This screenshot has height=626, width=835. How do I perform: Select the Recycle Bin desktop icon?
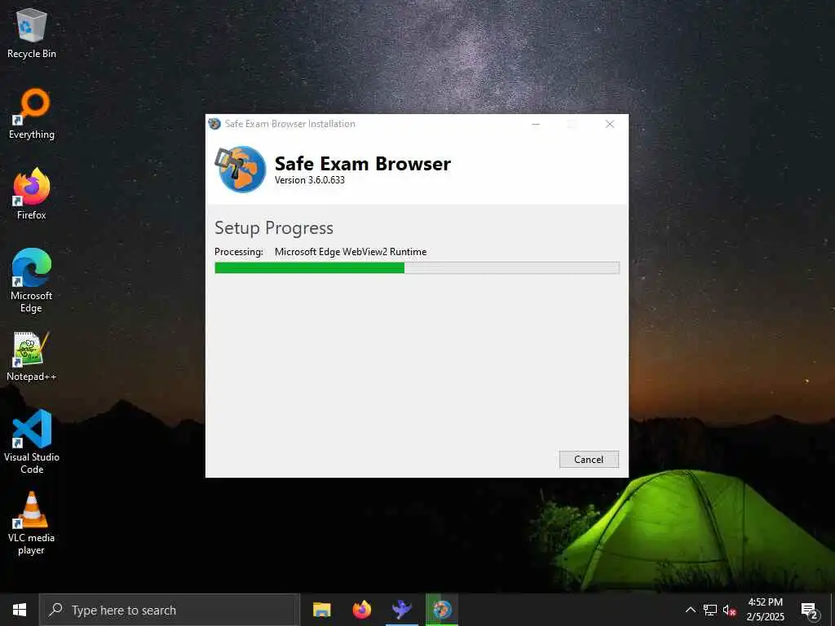click(x=32, y=33)
